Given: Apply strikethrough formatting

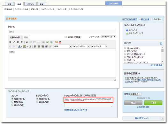Looking at the screenshot, I should click(22, 42).
